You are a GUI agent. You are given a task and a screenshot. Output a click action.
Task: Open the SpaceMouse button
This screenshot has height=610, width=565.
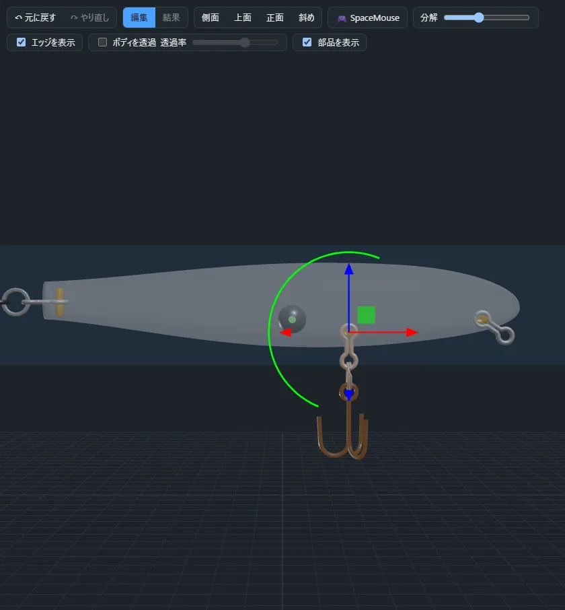pos(368,18)
